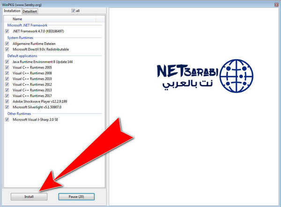The height and width of the screenshot is (207, 281).
Task: Select 'Microsoft Silverlight v5.1.50907.0' row text
Action: [37, 107]
